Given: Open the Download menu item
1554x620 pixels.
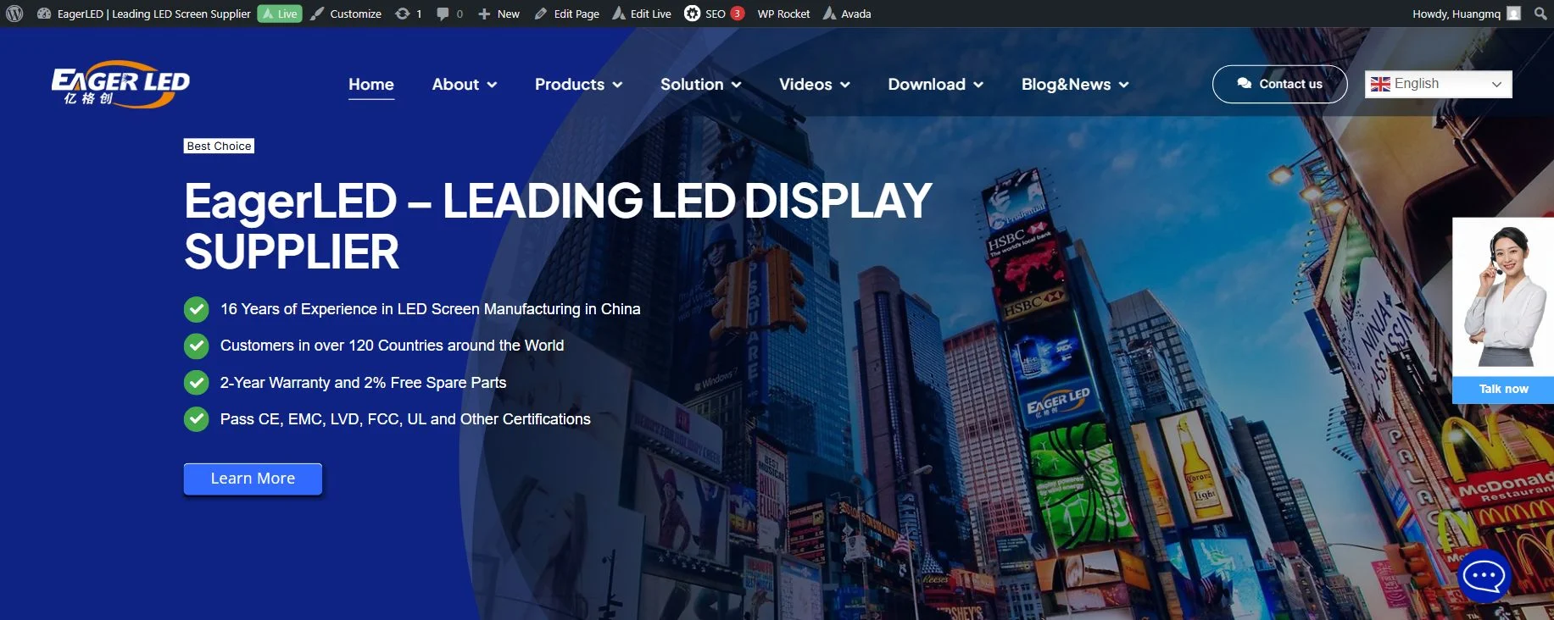Looking at the screenshot, I should (927, 84).
